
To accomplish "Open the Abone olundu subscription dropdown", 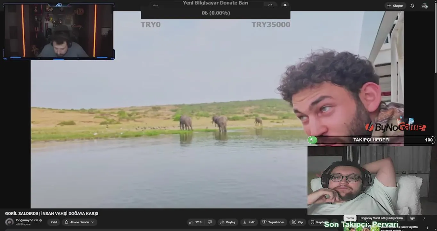I will point(79,222).
